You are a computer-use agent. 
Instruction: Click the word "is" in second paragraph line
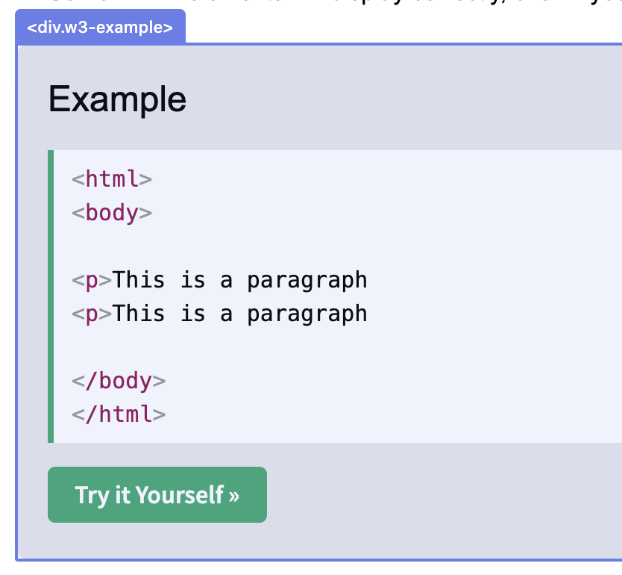[x=192, y=313]
